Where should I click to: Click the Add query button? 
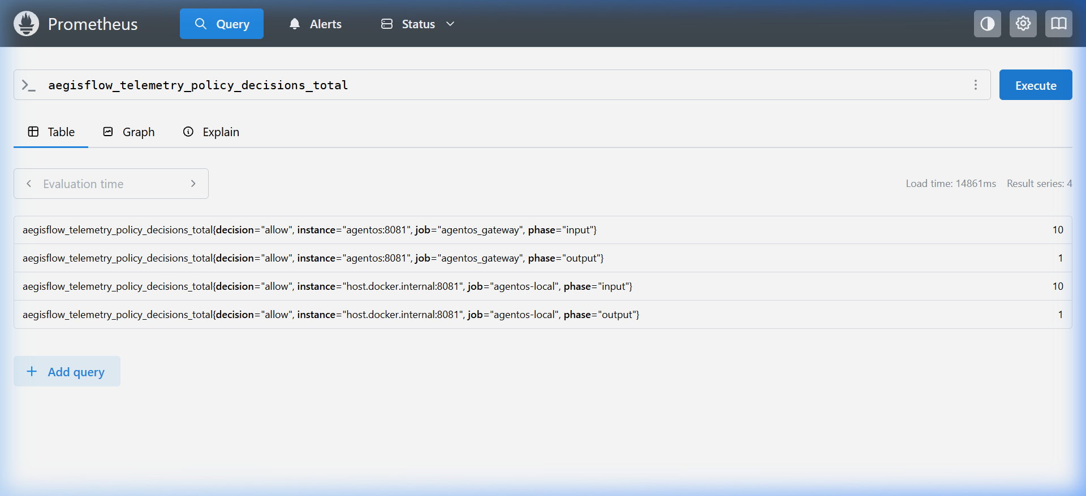coord(67,371)
